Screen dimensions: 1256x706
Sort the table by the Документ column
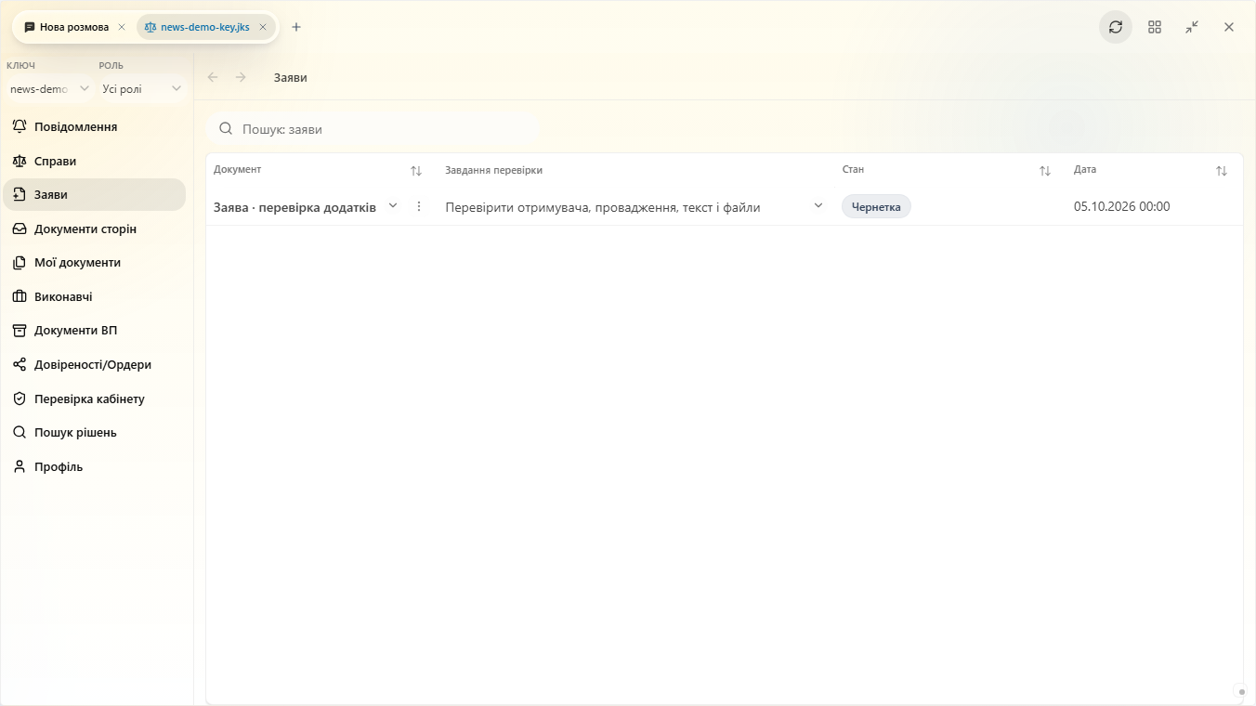(x=416, y=171)
